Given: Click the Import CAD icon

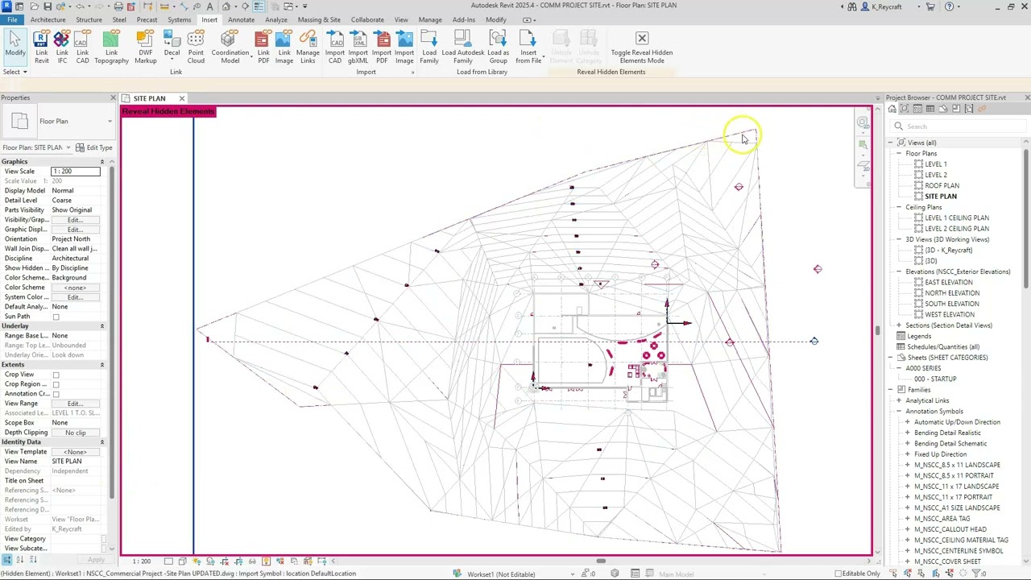Looking at the screenshot, I should [334, 47].
